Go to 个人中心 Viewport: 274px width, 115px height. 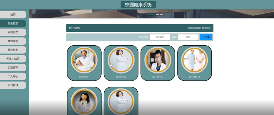pyautogui.click(x=13, y=76)
